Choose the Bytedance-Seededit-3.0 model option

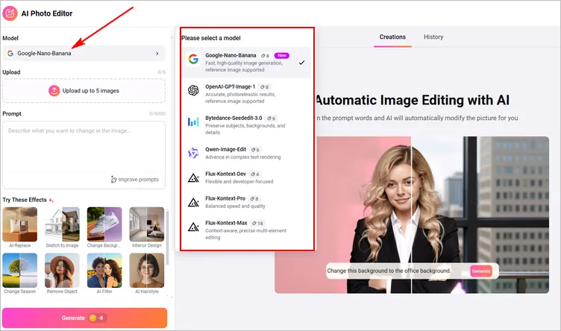246,125
